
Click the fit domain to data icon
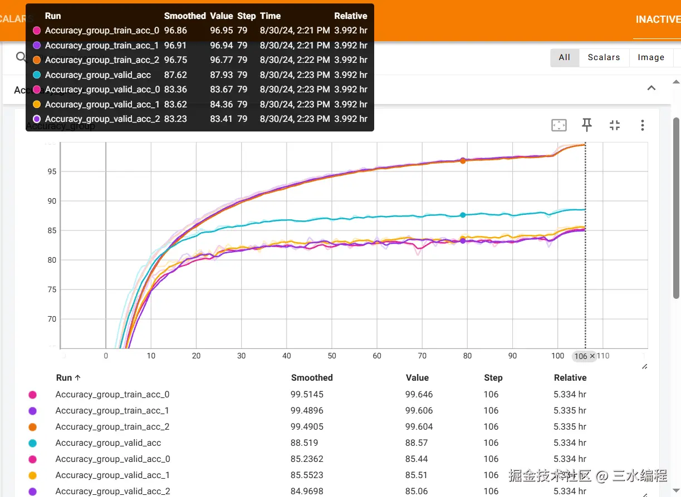point(558,125)
